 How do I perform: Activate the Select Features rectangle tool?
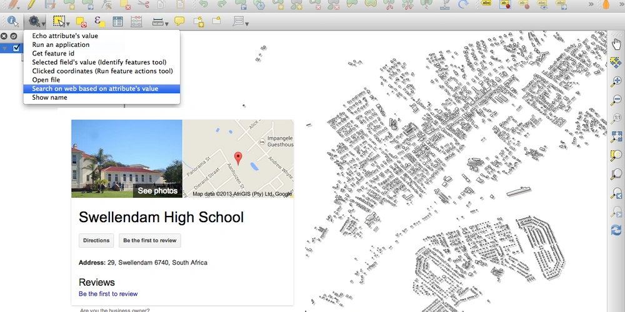[59, 21]
